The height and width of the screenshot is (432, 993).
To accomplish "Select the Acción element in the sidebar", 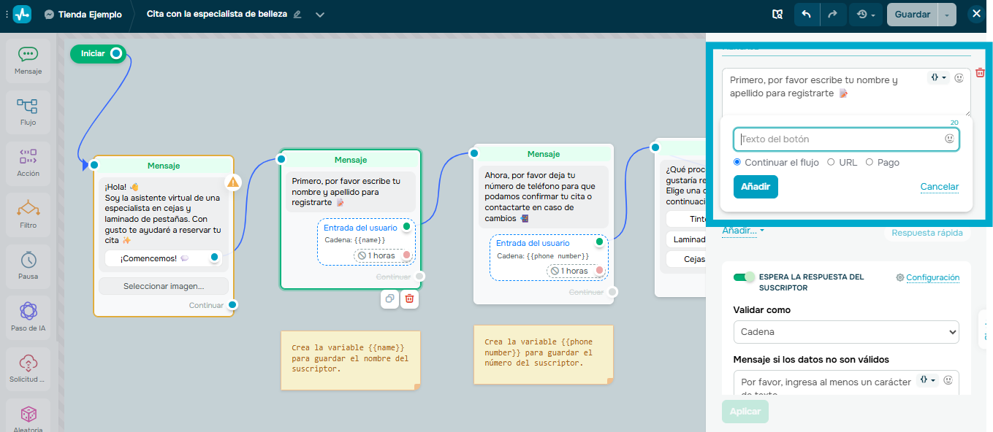I will 28,163.
